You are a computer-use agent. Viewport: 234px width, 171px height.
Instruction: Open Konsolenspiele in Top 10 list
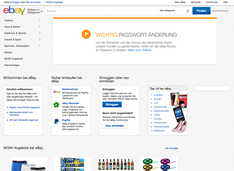tap(161, 127)
